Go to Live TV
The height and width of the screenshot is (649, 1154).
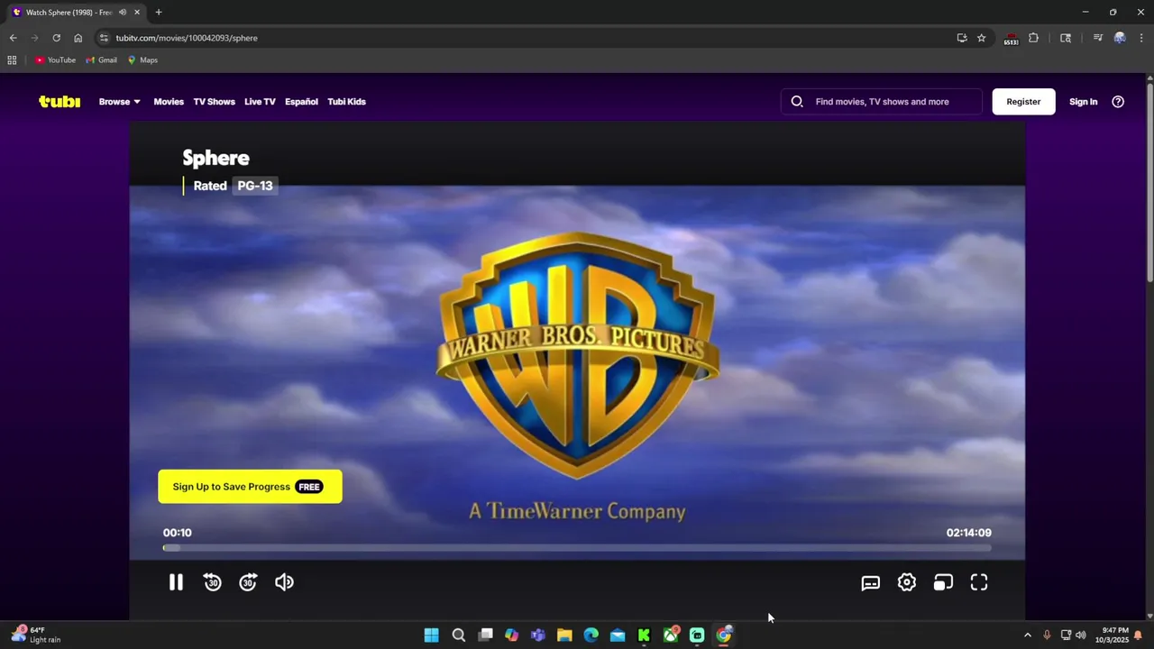coord(260,102)
